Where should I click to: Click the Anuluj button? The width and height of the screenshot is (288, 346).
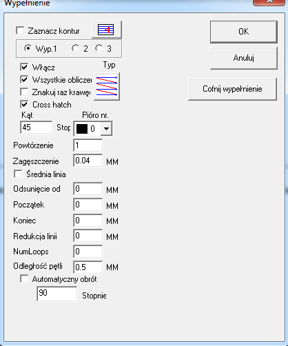tap(244, 58)
